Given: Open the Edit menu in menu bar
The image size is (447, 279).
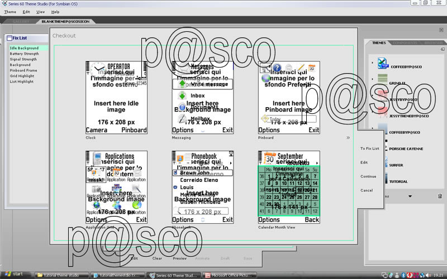Looking at the screenshot, I should [x=26, y=12].
